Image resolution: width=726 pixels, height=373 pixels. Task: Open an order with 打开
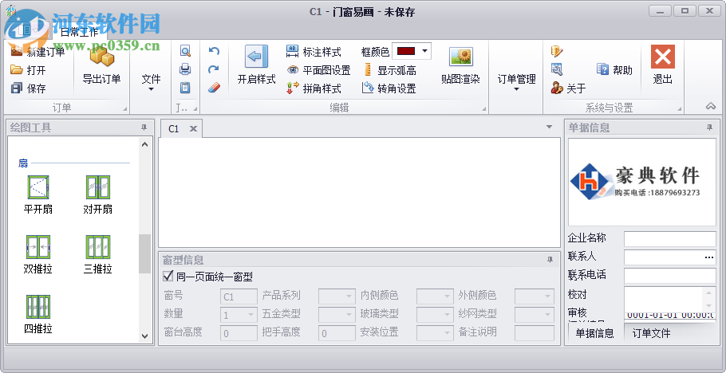pos(29,70)
